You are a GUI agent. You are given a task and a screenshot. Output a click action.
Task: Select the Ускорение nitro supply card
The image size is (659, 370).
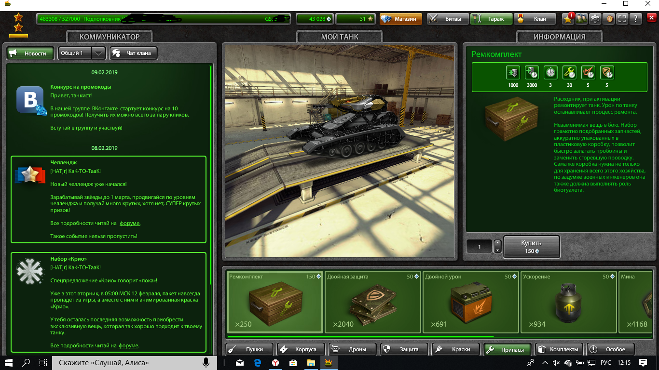coord(568,302)
